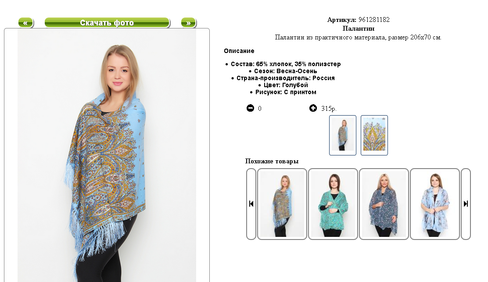Go to next photo with » button
488x282 pixels.
188,23
